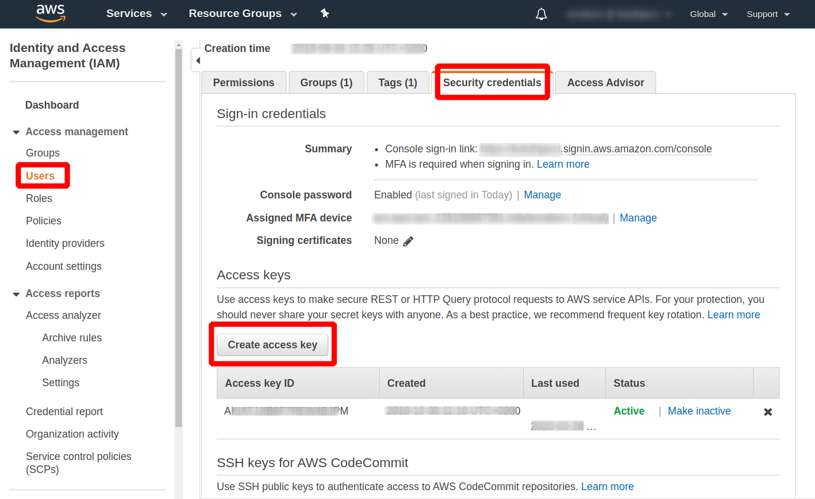
Task: Go to the IAM Dashboard
Action: 52,105
